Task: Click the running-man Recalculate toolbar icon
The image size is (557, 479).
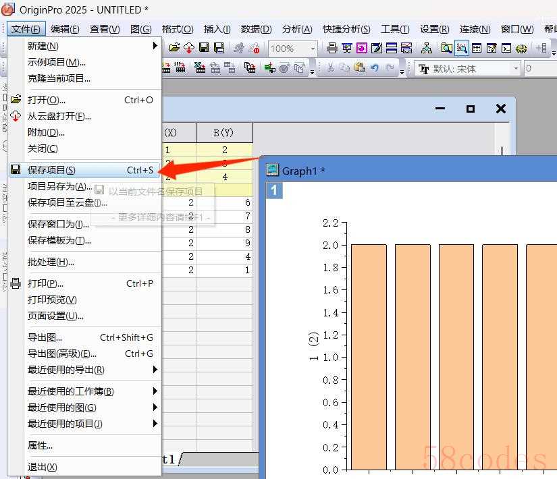Action: click(x=239, y=48)
